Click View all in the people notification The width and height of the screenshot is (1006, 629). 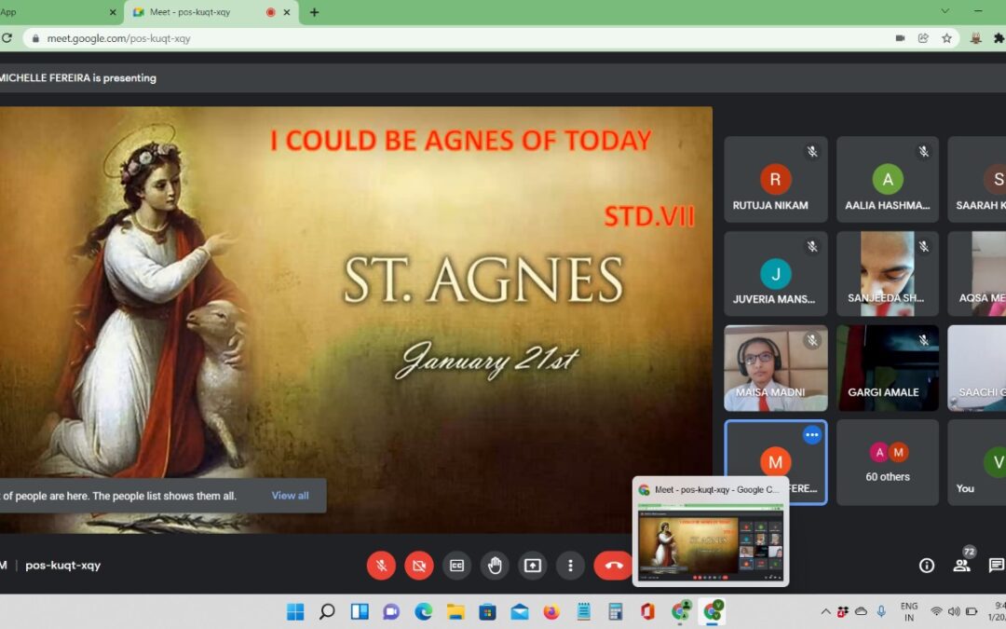[290, 496]
